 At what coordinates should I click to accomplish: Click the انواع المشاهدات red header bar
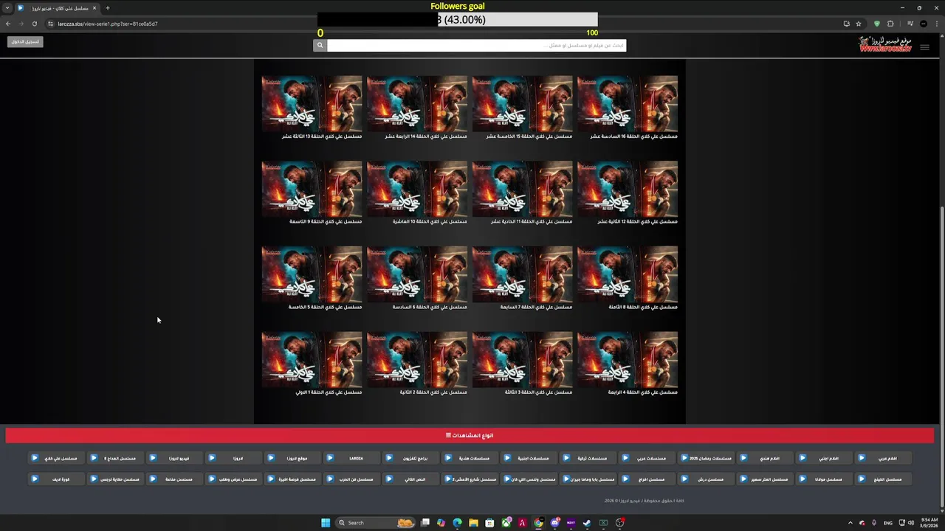point(470,435)
